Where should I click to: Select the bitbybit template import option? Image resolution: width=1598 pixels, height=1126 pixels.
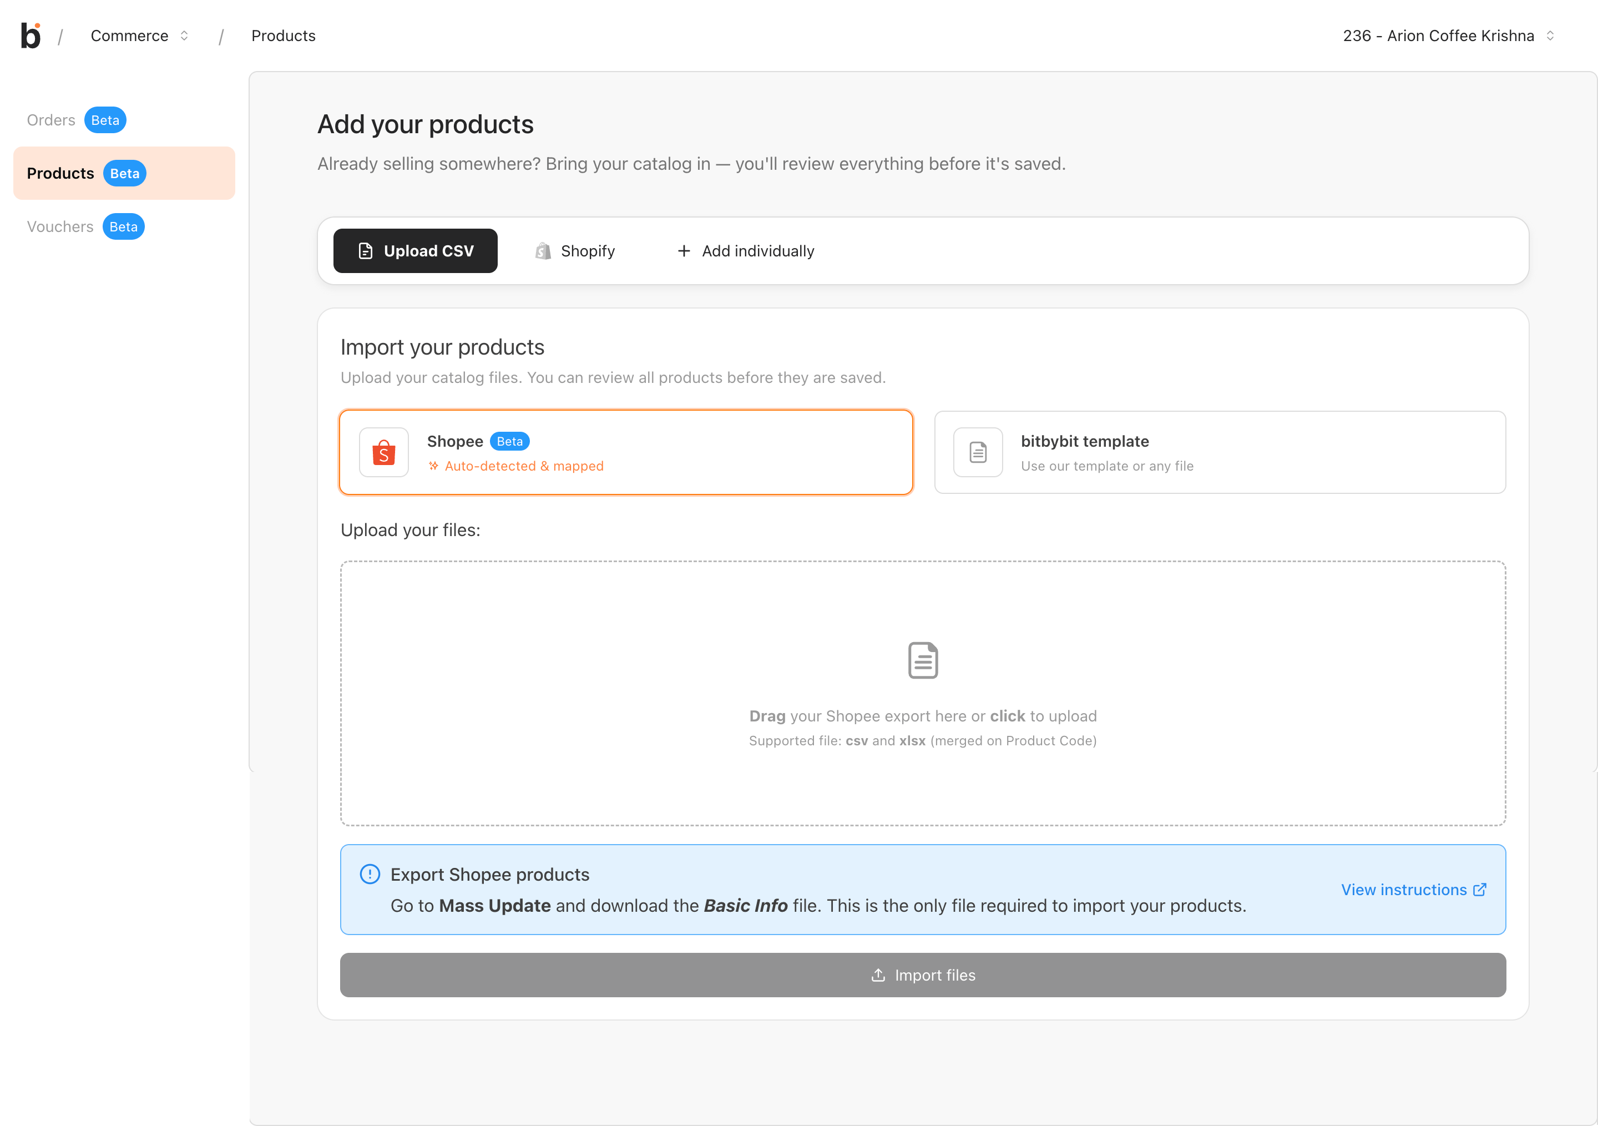[x=1220, y=452]
